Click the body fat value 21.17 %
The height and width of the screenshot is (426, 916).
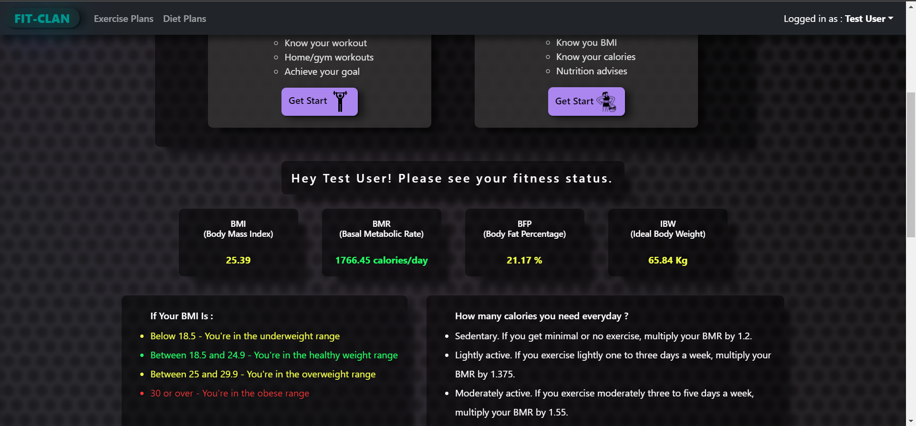pos(524,260)
